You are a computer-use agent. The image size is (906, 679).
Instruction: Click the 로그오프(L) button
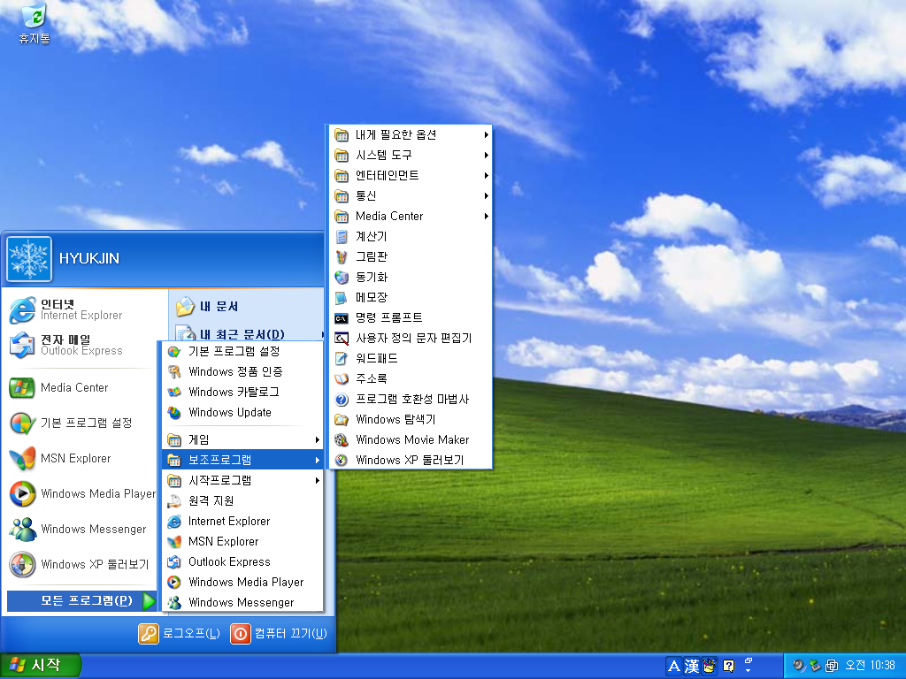(179, 633)
